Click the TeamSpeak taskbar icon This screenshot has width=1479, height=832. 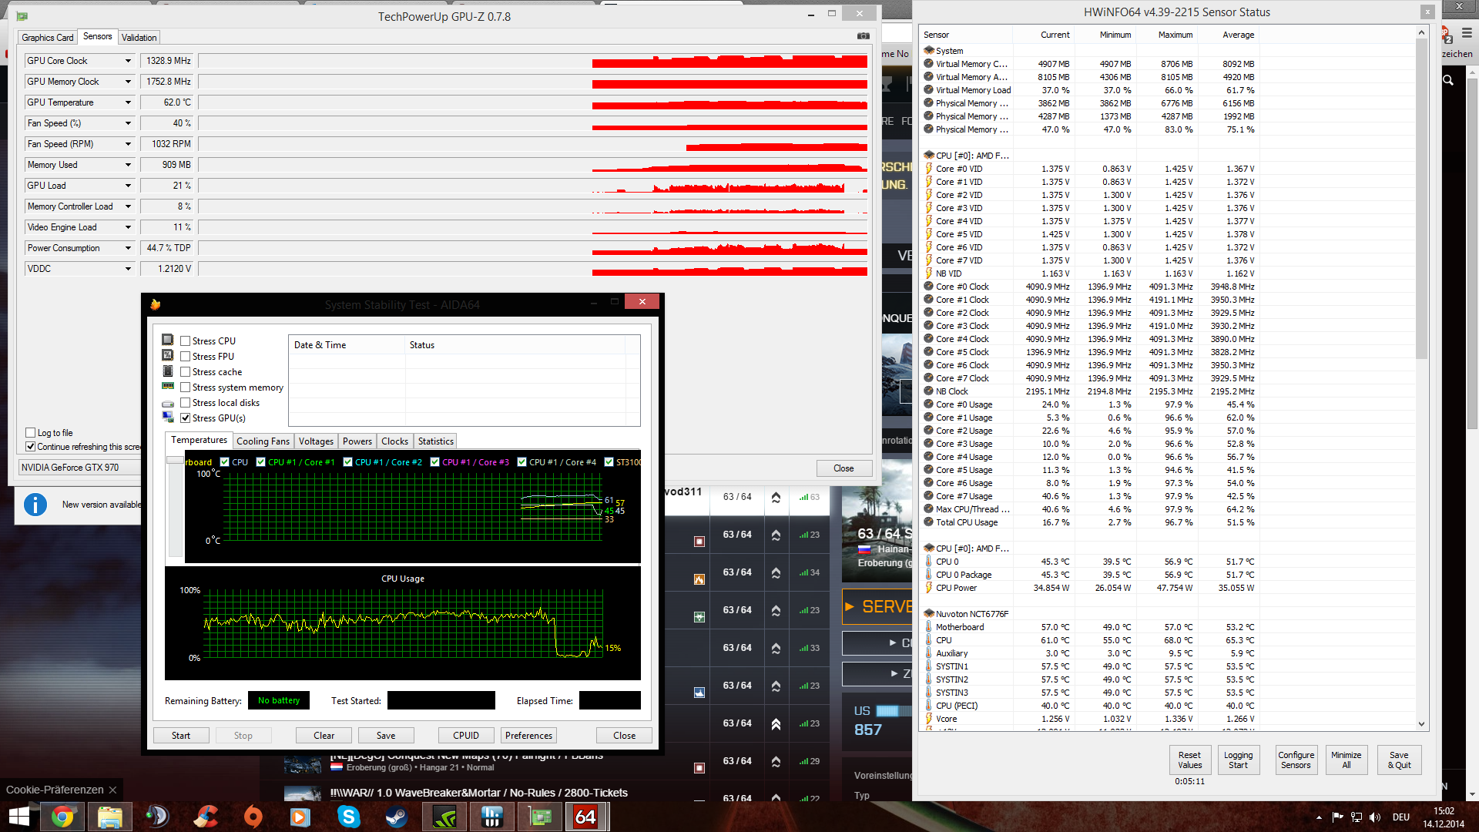click(x=158, y=817)
